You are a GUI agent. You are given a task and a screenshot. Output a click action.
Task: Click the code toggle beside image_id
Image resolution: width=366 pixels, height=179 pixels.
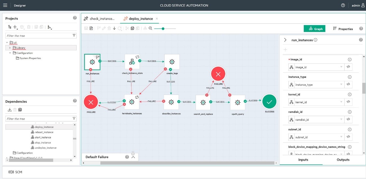coord(348,67)
